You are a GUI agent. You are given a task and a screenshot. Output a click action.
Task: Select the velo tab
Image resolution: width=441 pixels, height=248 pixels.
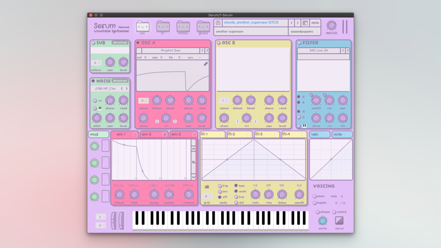319,134
